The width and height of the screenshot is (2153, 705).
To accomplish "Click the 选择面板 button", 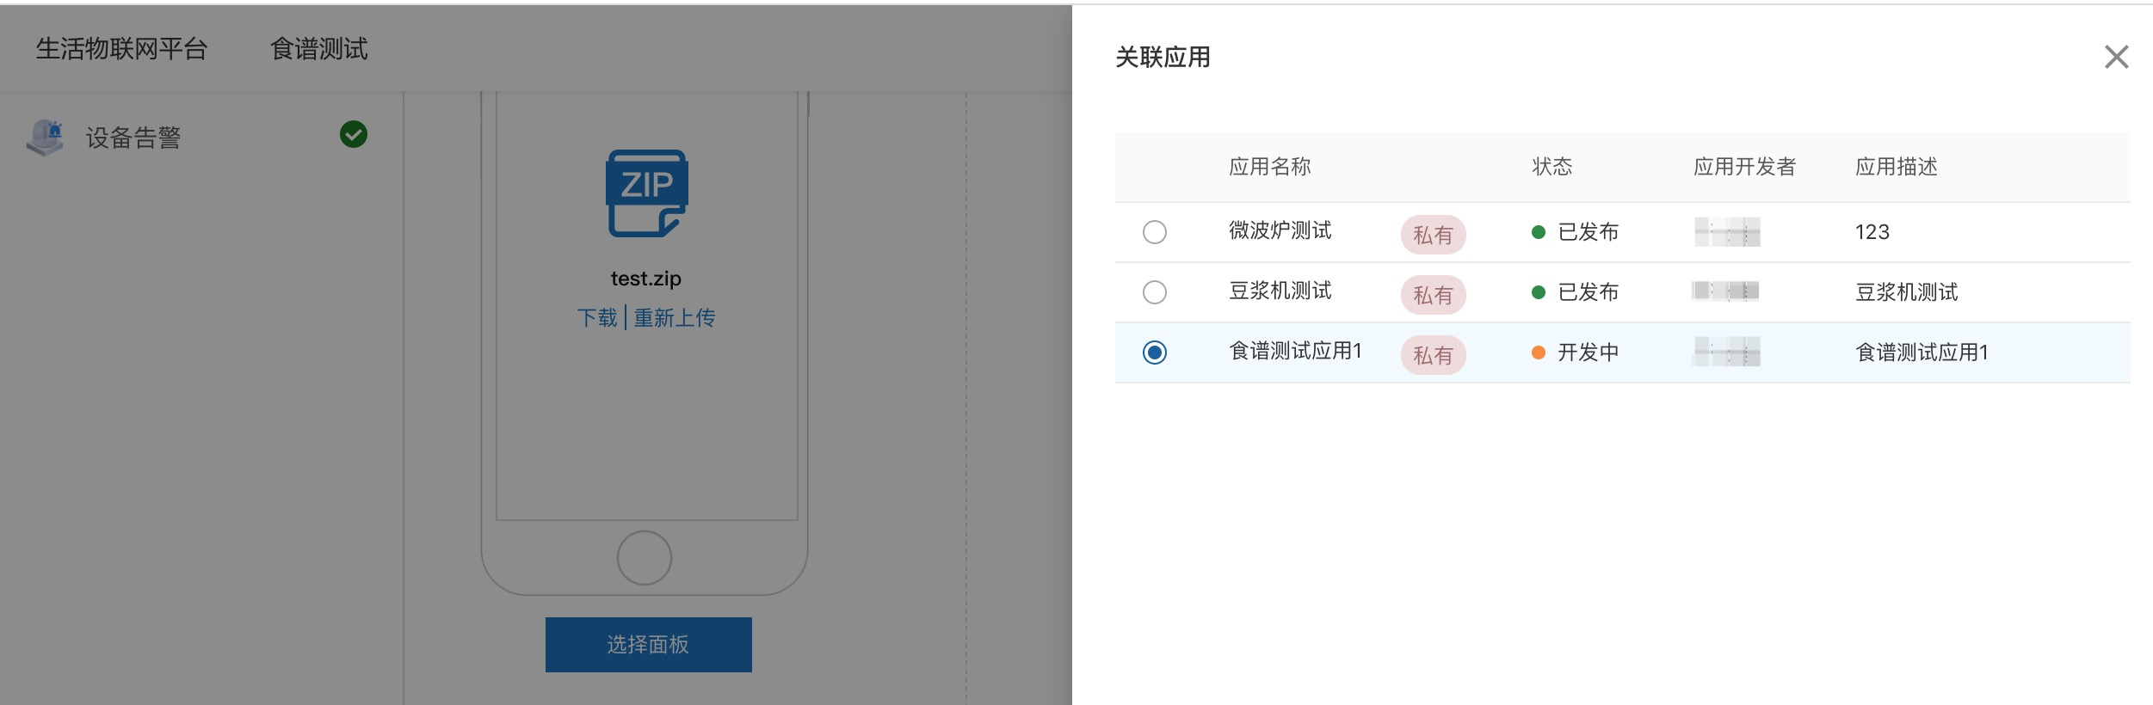I will (x=649, y=645).
